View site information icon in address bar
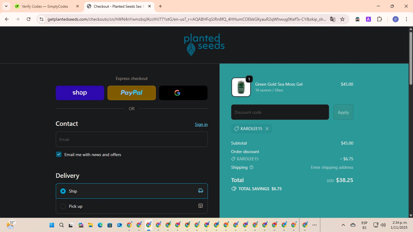Image resolution: width=413 pixels, height=232 pixels. point(41,19)
